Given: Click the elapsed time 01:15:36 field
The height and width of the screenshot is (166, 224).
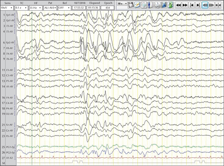Looking at the screenshot, I should 93,8.
